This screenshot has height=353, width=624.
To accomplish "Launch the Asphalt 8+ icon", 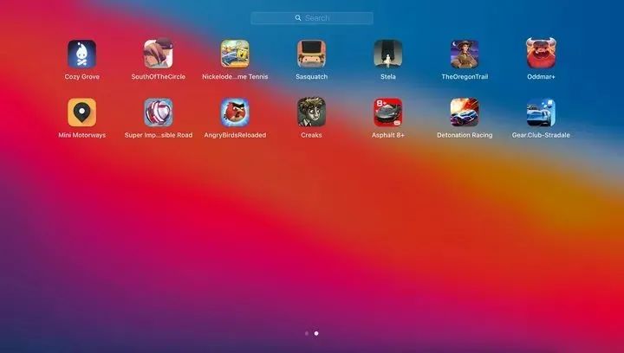I will click(x=388, y=112).
